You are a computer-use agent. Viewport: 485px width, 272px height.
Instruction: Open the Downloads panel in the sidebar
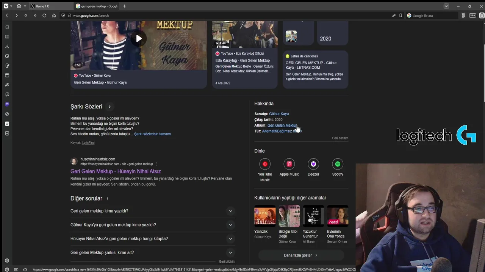tap(7, 46)
